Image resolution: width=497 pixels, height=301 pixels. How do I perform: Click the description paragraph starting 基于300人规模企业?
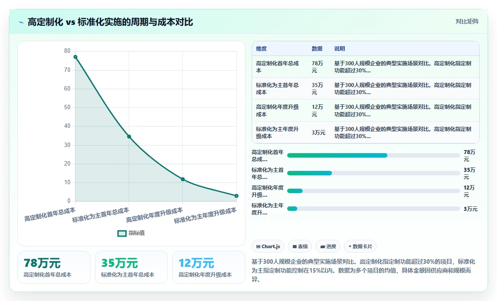363,270
